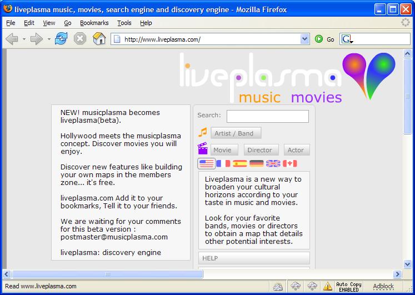Reload the page with the Refresh icon
The height and width of the screenshot is (295, 415).
[61, 39]
